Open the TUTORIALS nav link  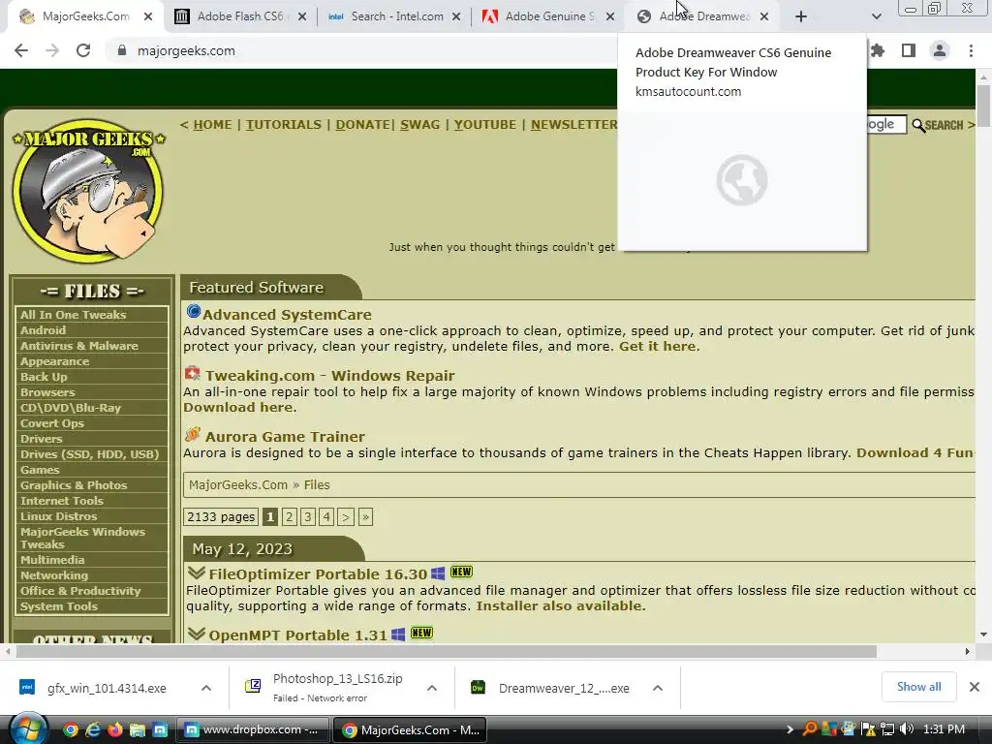284,125
